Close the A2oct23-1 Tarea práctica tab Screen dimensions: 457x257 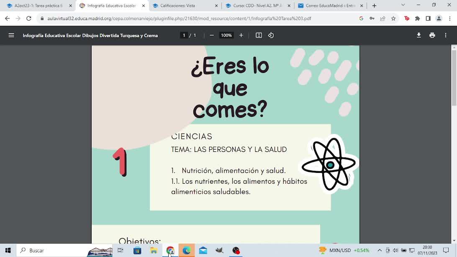(71, 5)
